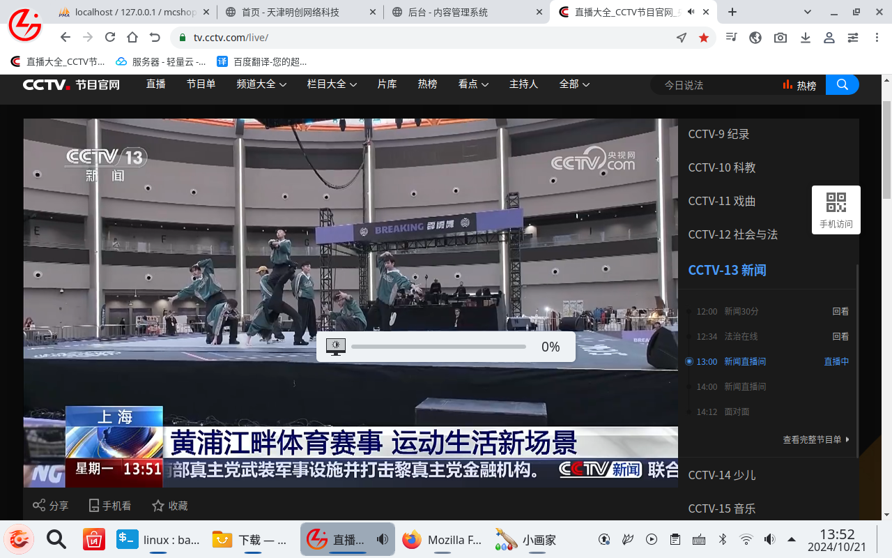Click the system tray volume speaker icon
This screenshot has width=892, height=558.
click(x=769, y=539)
